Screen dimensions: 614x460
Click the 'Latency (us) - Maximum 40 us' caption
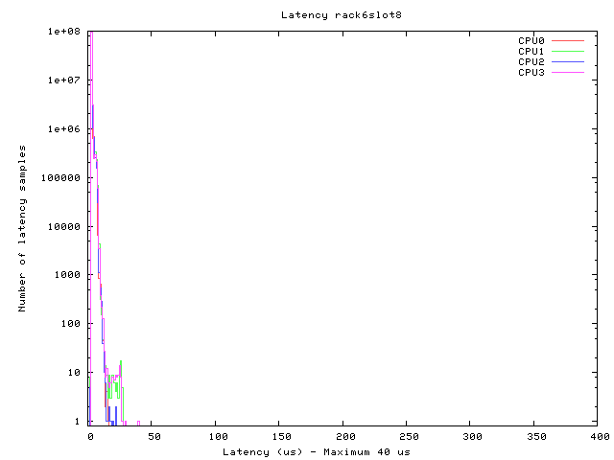[317, 452]
